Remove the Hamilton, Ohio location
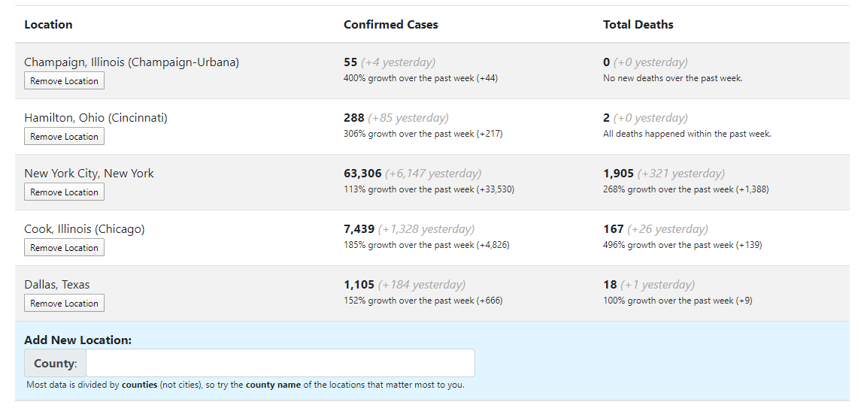 [x=64, y=137]
